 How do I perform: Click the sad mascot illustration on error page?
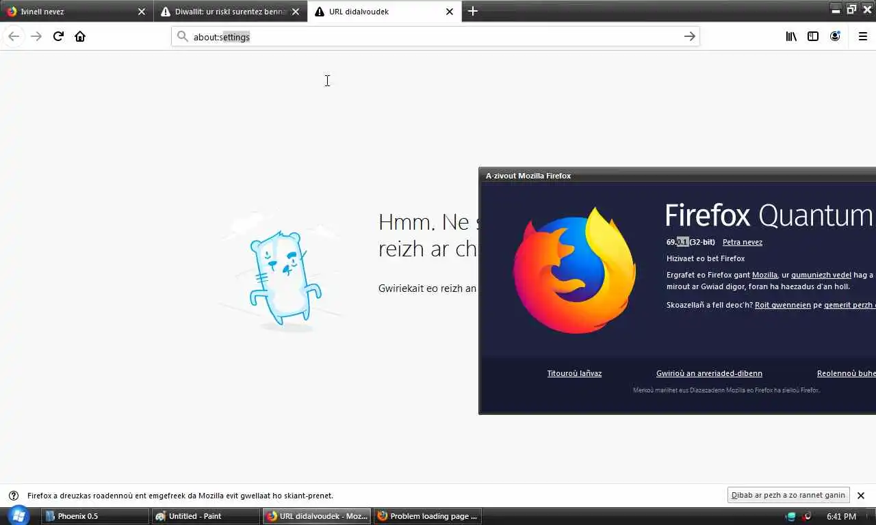(284, 279)
